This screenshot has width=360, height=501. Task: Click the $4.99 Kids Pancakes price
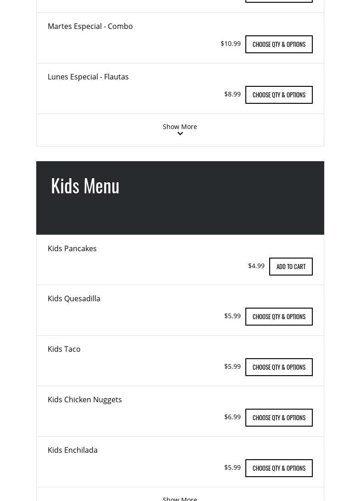256,266
